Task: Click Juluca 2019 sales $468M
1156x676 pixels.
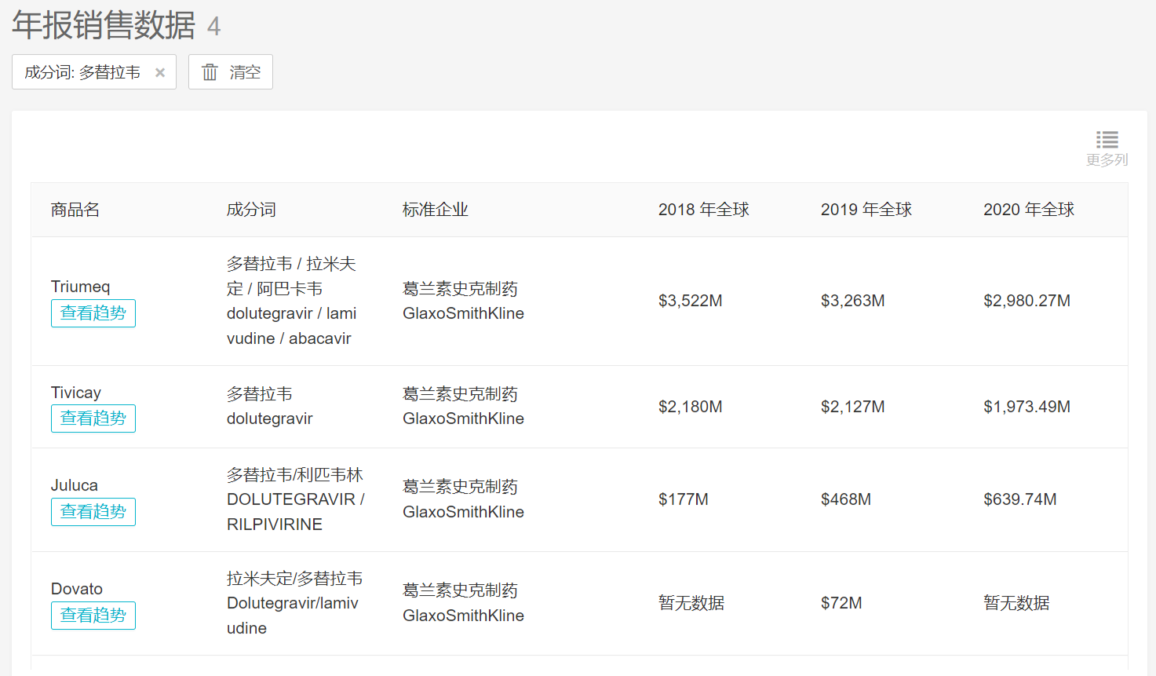Action: tap(846, 499)
